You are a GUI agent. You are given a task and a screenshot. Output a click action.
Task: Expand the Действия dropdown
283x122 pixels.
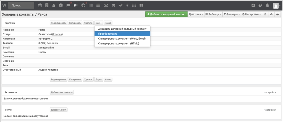point(196,14)
